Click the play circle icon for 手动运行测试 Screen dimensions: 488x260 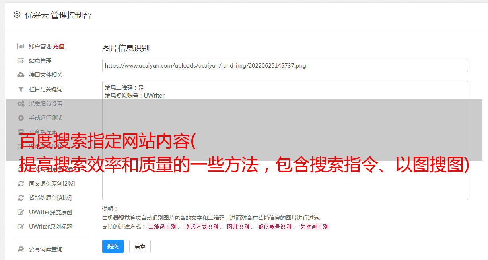click(x=21, y=118)
